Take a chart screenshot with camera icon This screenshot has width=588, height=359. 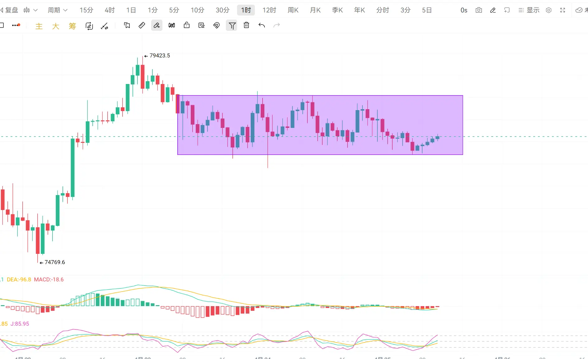coord(479,10)
